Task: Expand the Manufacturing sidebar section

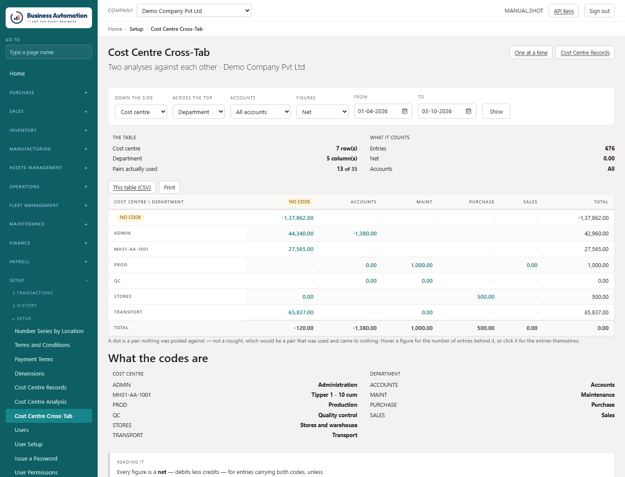Action: (x=49, y=149)
